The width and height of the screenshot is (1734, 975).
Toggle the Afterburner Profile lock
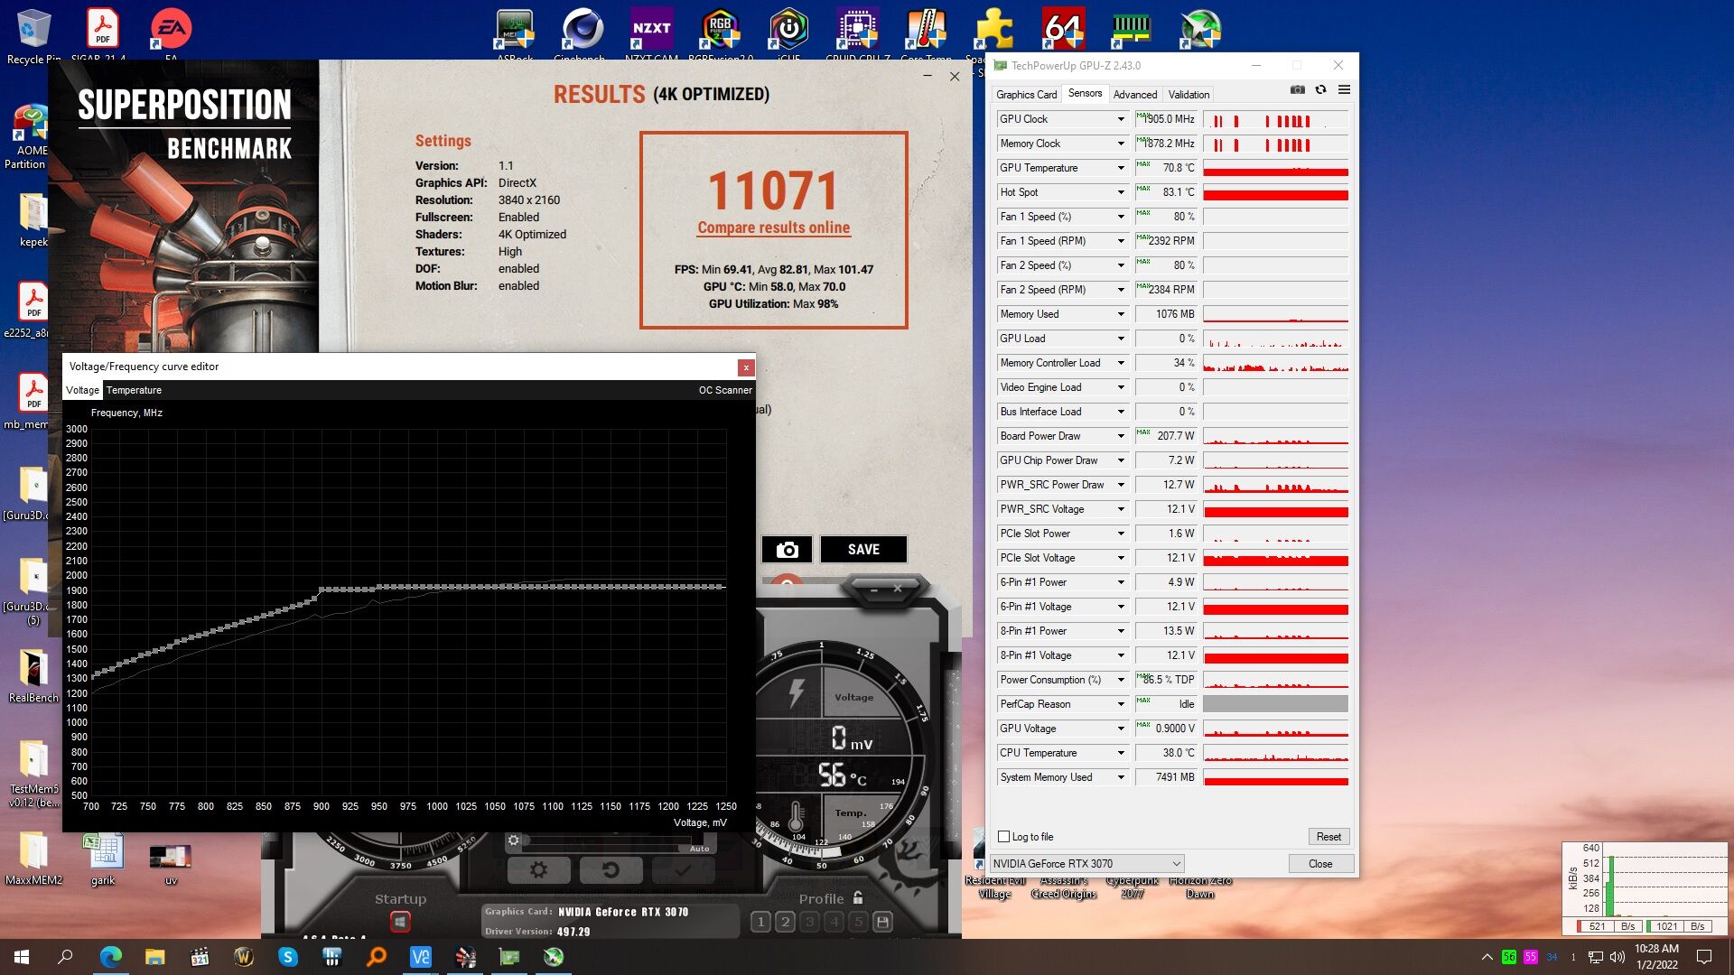point(858,898)
